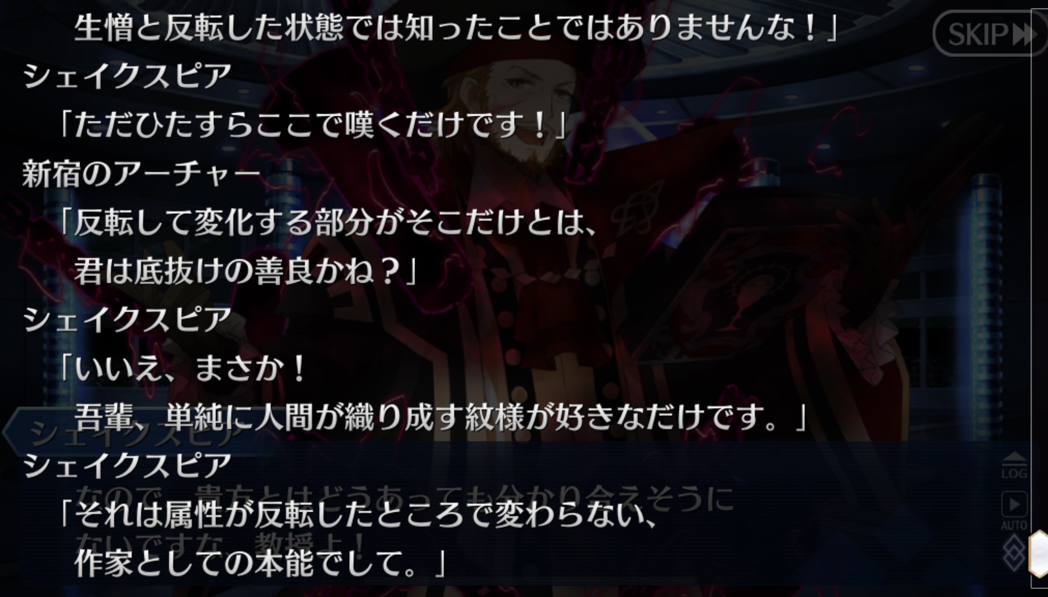
Task: Click the シェイクスピア label above ただひたすら
Action: [127, 77]
